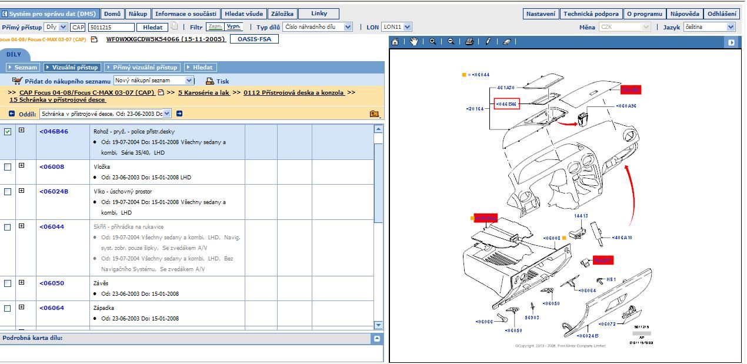
Task: Click the shopping cart icon
Action: 17,81
